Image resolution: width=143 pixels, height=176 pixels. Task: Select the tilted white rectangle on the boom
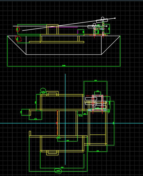(102, 21)
